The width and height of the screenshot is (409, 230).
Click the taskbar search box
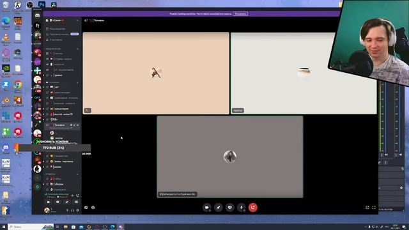[x=31, y=227]
